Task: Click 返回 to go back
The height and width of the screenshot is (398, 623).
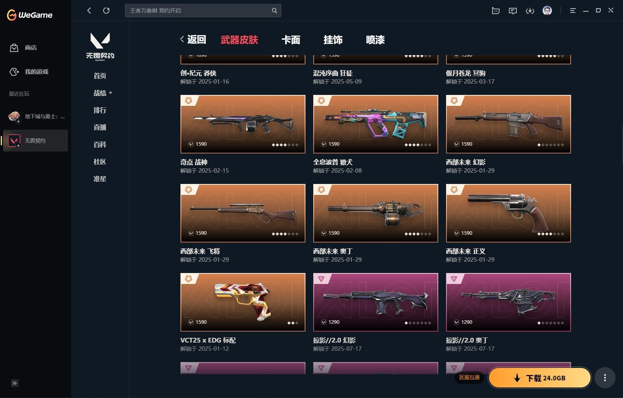Action: click(x=193, y=39)
